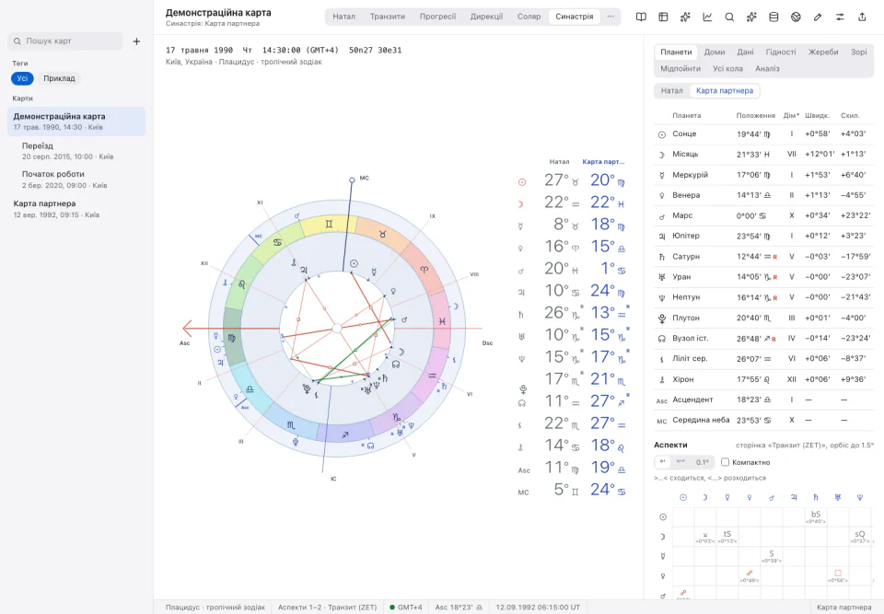
Task: Click the Pluto icon in planets table row
Action: pos(662,319)
